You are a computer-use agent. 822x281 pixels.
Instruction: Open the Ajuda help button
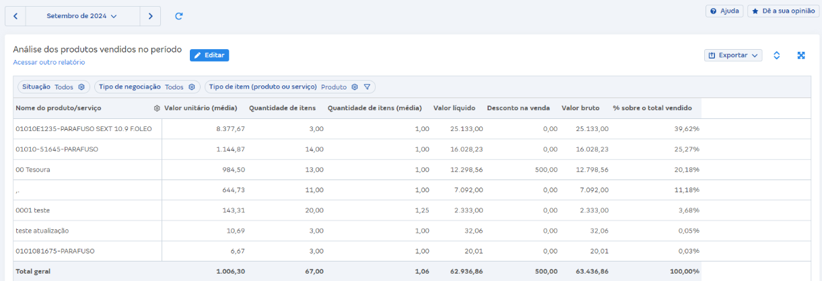[724, 11]
